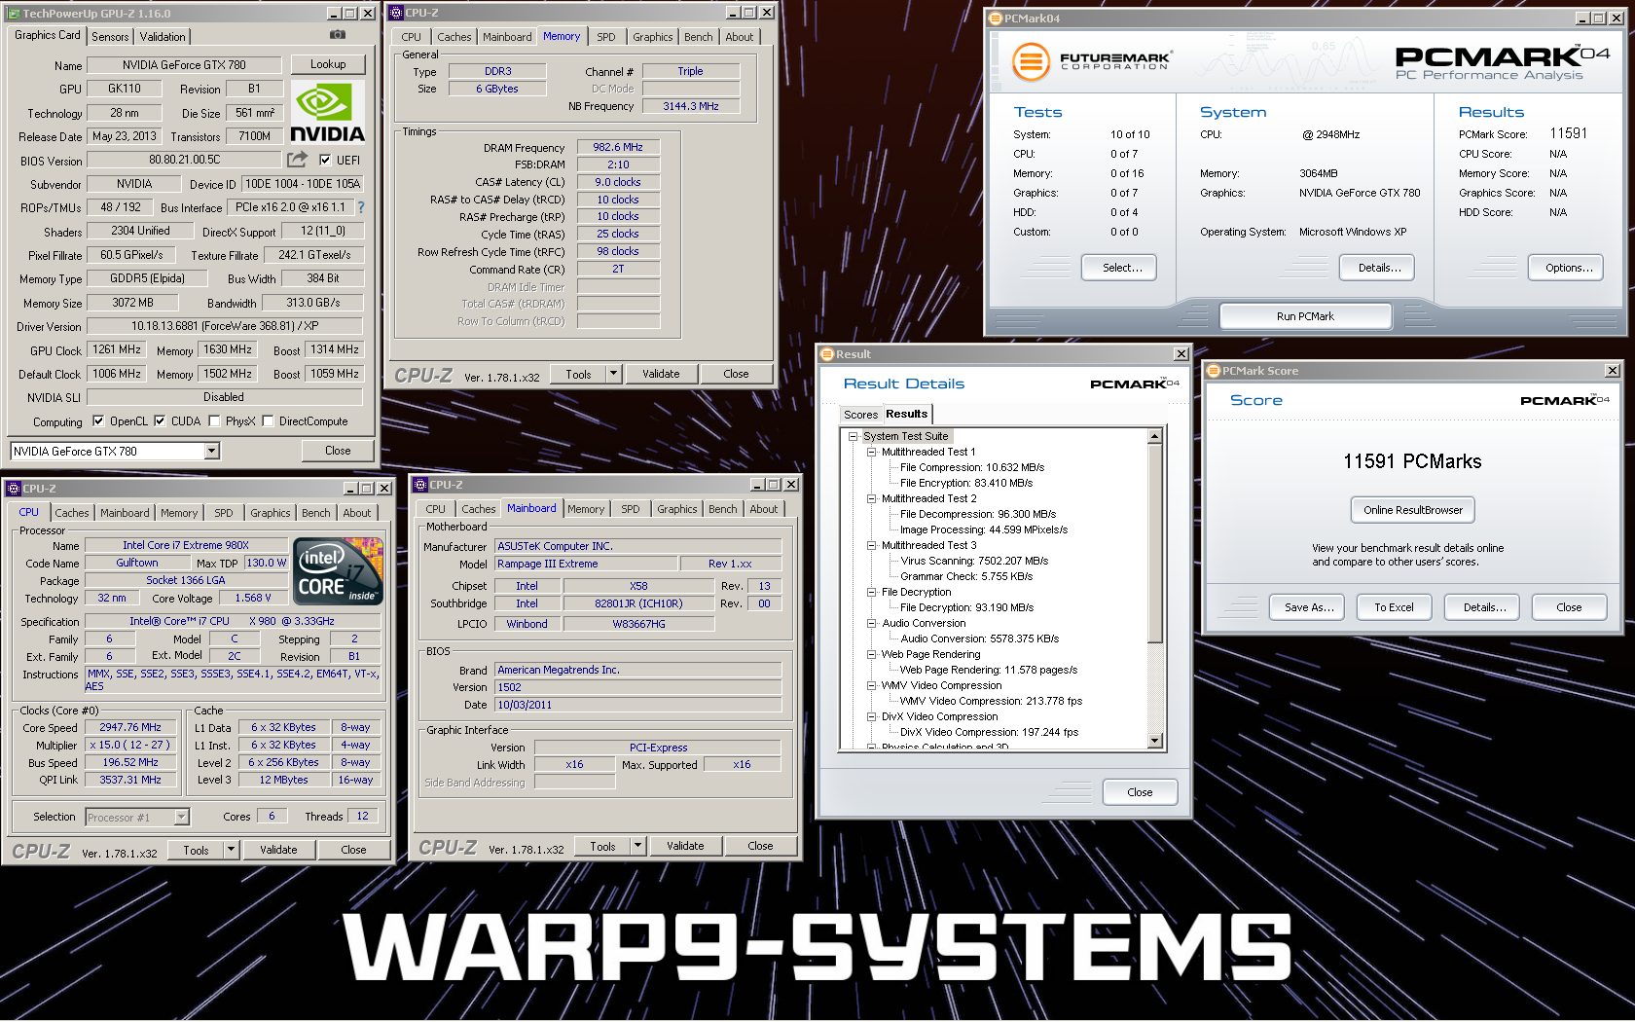Click the Save As... button
The height and width of the screenshot is (1022, 1635).
(1309, 607)
